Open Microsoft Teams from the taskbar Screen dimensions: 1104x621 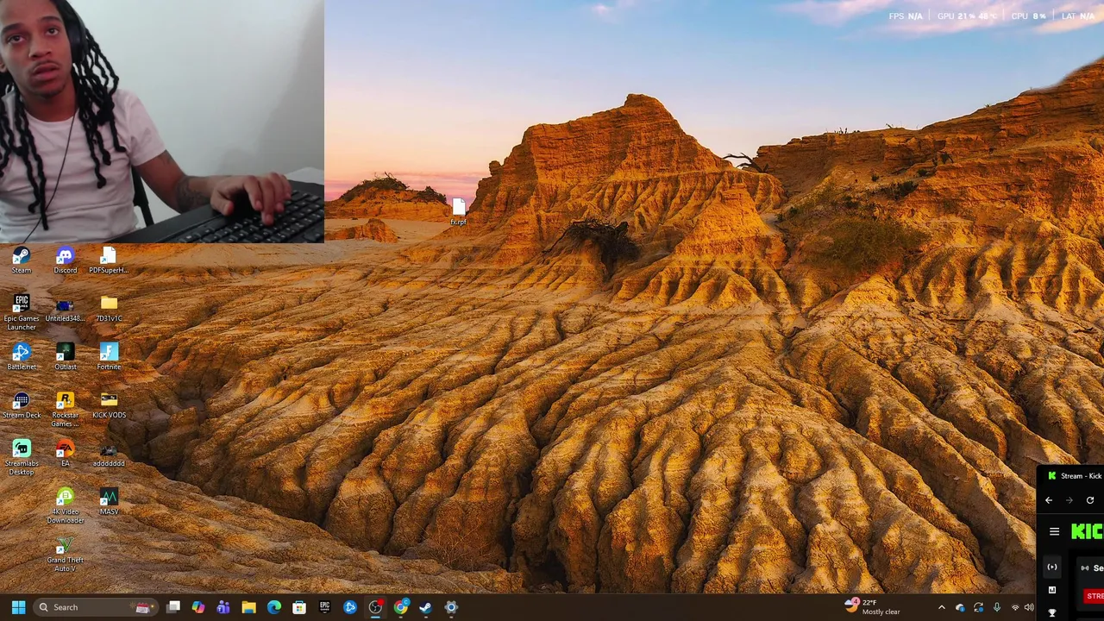[223, 607]
